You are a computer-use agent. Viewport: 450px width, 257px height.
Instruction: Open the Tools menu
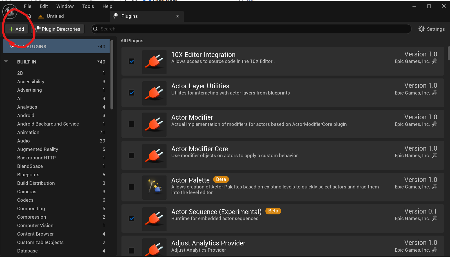pos(88,6)
